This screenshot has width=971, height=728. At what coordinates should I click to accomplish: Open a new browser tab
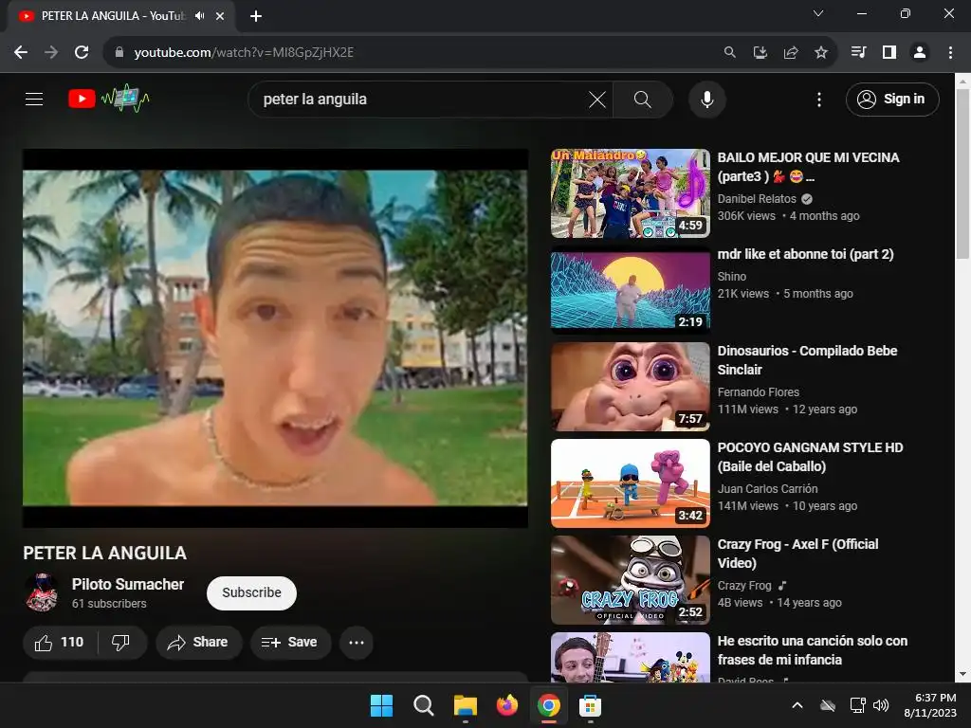point(256,16)
